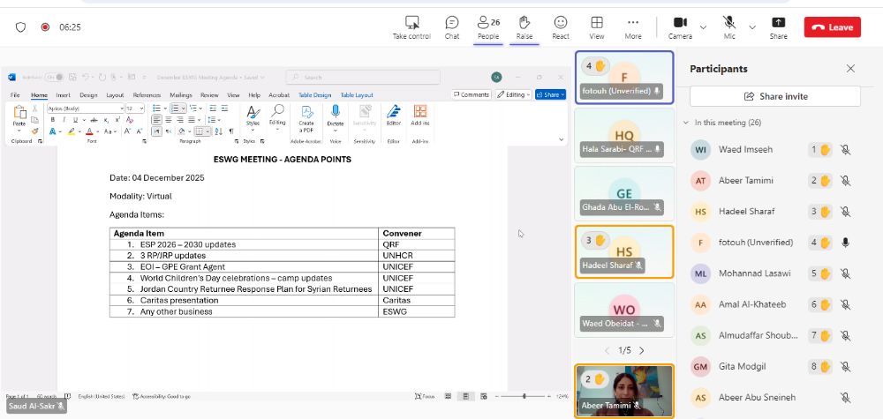Close the Participants panel
The height and width of the screenshot is (419, 883).
coord(850,69)
